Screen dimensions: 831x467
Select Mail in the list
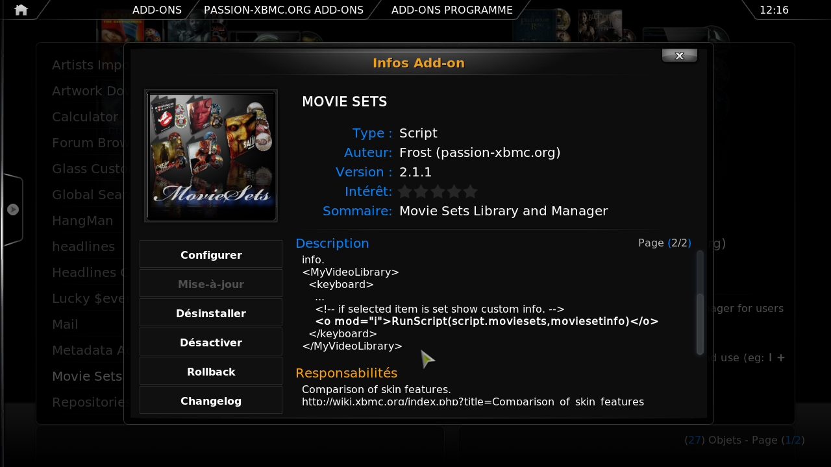pyautogui.click(x=65, y=324)
